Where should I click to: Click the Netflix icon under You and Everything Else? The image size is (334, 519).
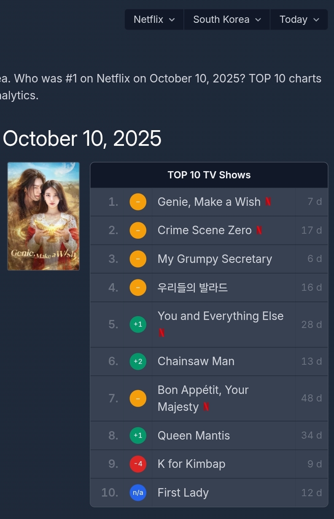[162, 333]
